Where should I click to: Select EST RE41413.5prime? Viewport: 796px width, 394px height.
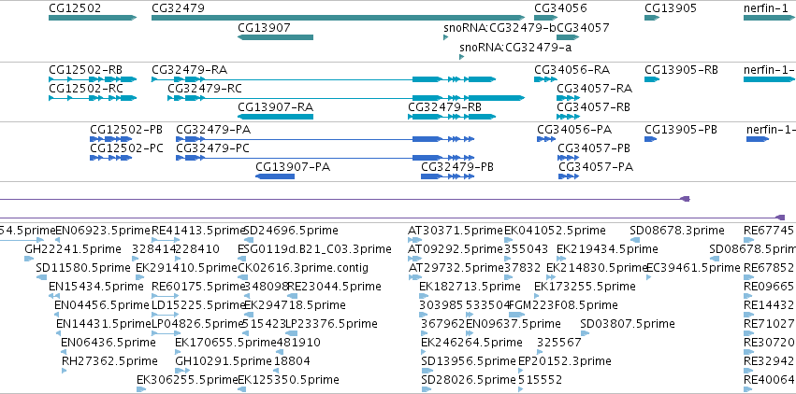point(199,231)
